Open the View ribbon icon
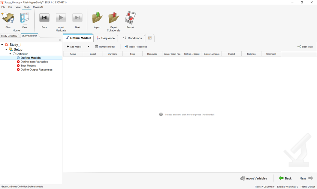 coord(24,18)
